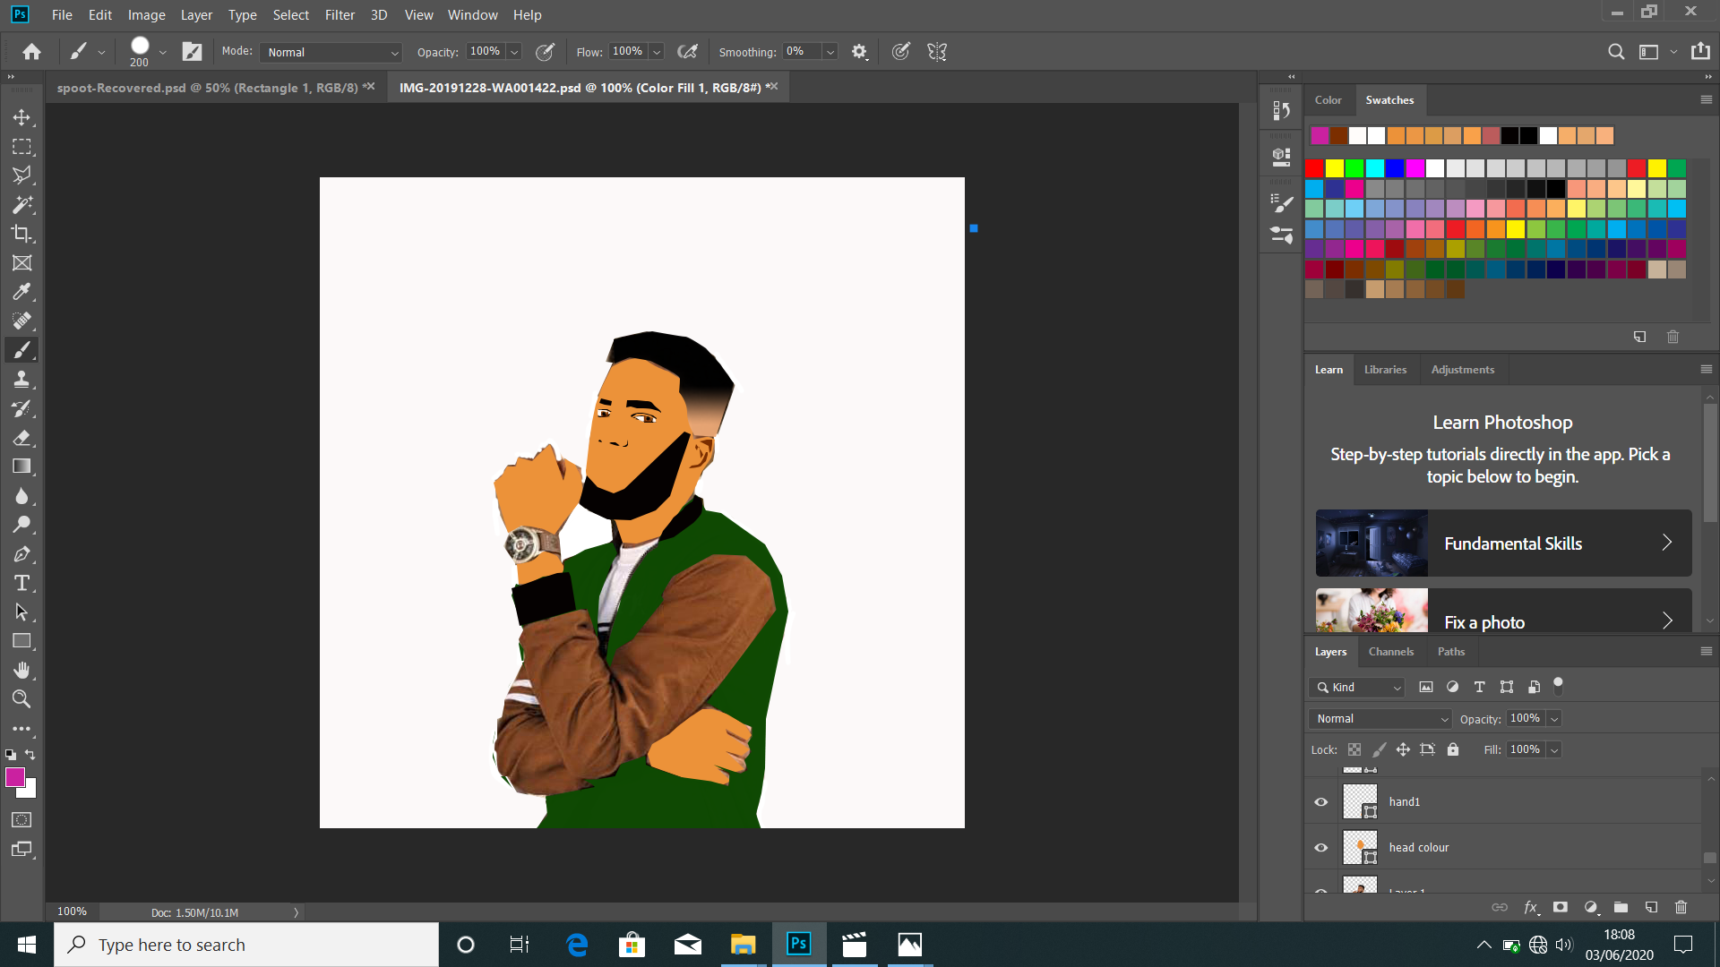1720x967 pixels.
Task: Add a layer mask
Action: 1561,907
